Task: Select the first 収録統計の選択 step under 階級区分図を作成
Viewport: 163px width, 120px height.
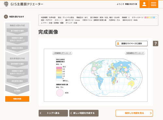Action: pyautogui.click(x=17, y=39)
